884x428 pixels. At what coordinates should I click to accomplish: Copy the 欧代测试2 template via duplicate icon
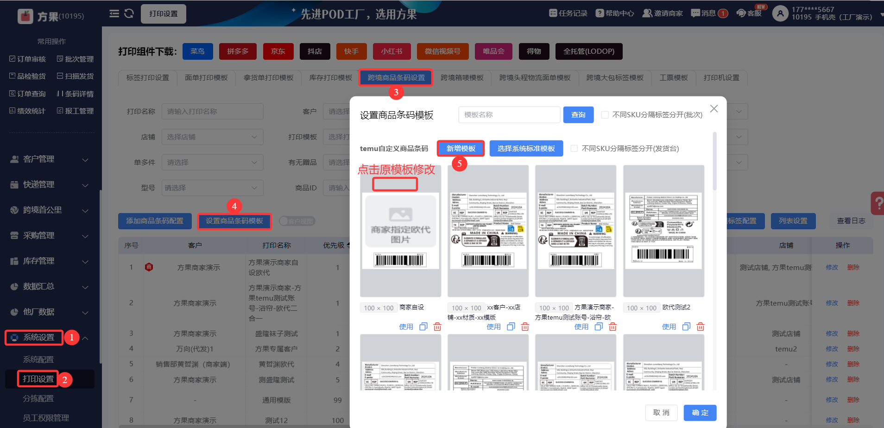tap(686, 327)
